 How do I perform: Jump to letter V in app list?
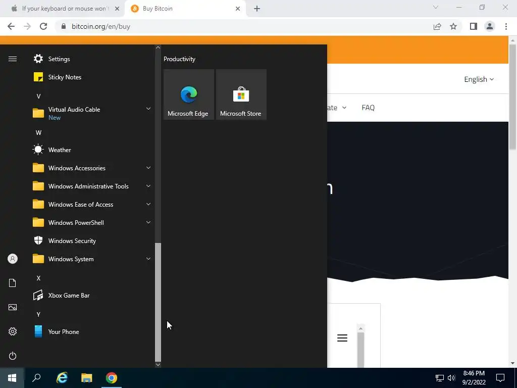click(x=38, y=96)
